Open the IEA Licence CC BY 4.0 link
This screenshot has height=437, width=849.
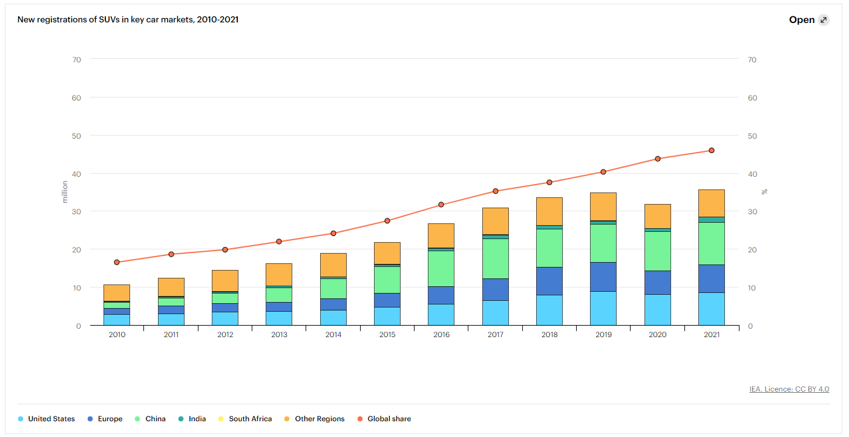pos(789,389)
